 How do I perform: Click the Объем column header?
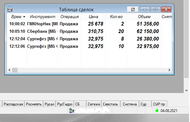(144, 17)
